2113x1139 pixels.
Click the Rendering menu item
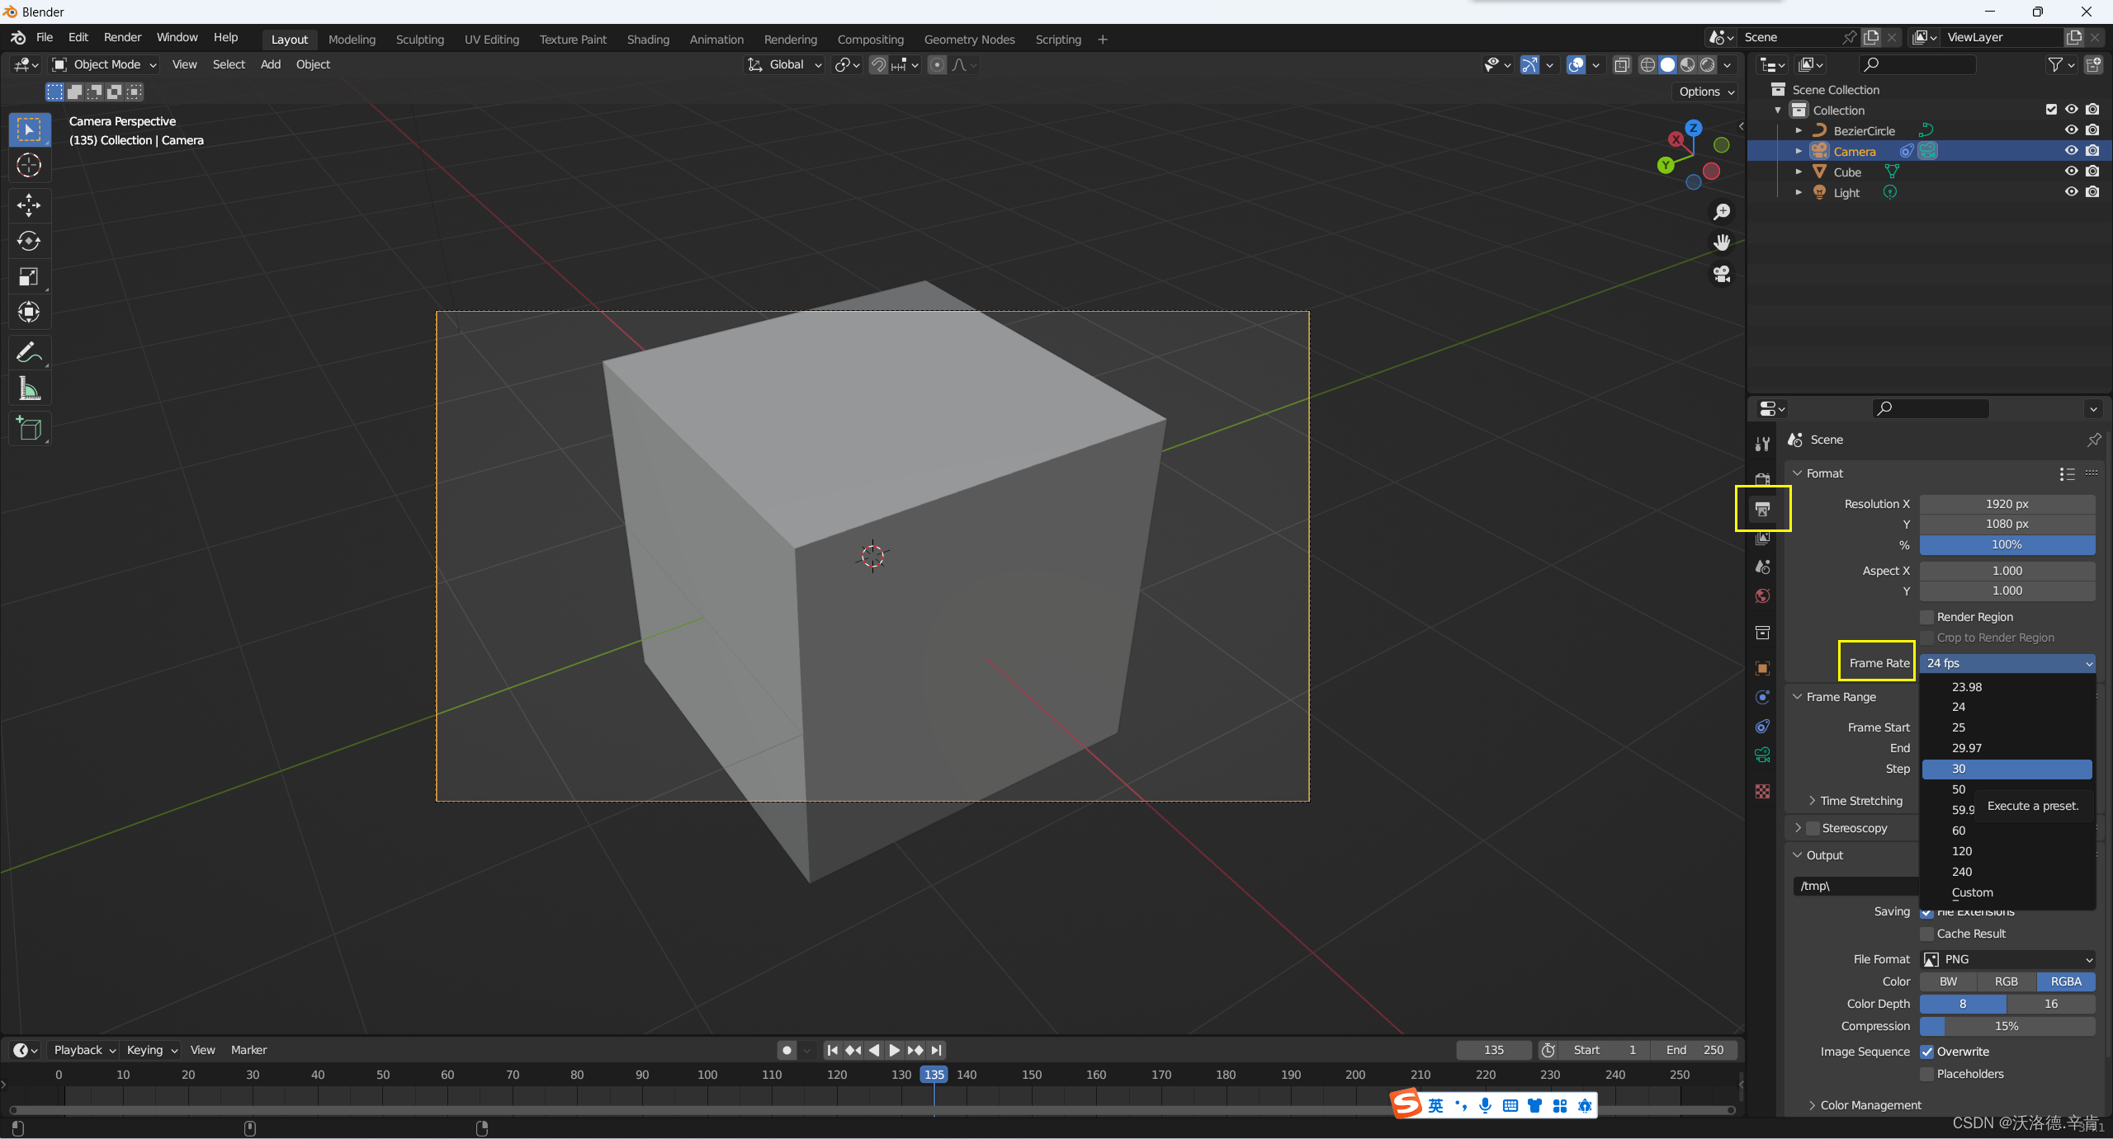(788, 38)
